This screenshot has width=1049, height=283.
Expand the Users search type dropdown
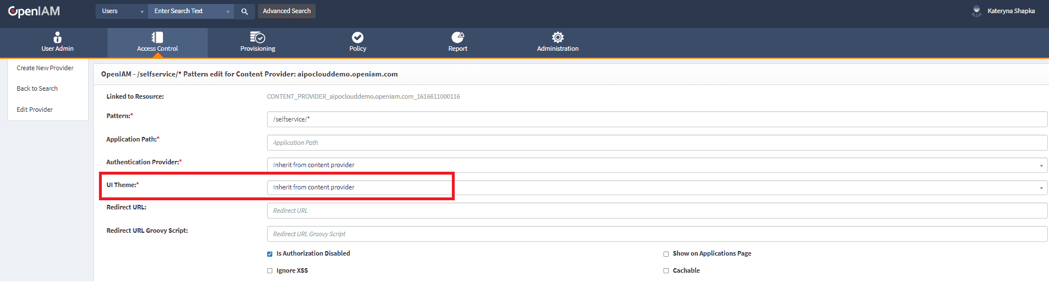tap(122, 11)
